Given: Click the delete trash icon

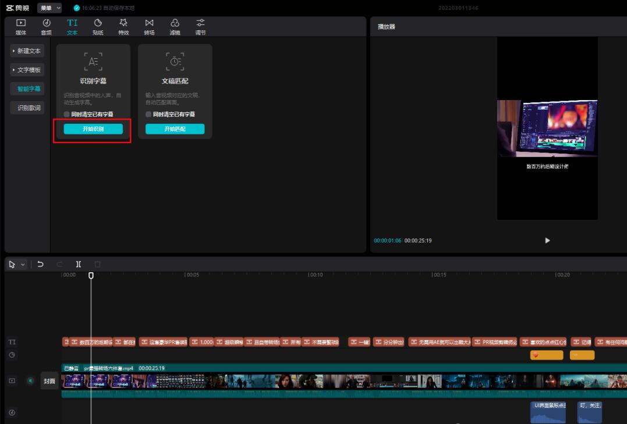Looking at the screenshot, I should point(98,264).
